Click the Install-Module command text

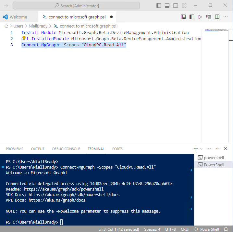pos(39,33)
